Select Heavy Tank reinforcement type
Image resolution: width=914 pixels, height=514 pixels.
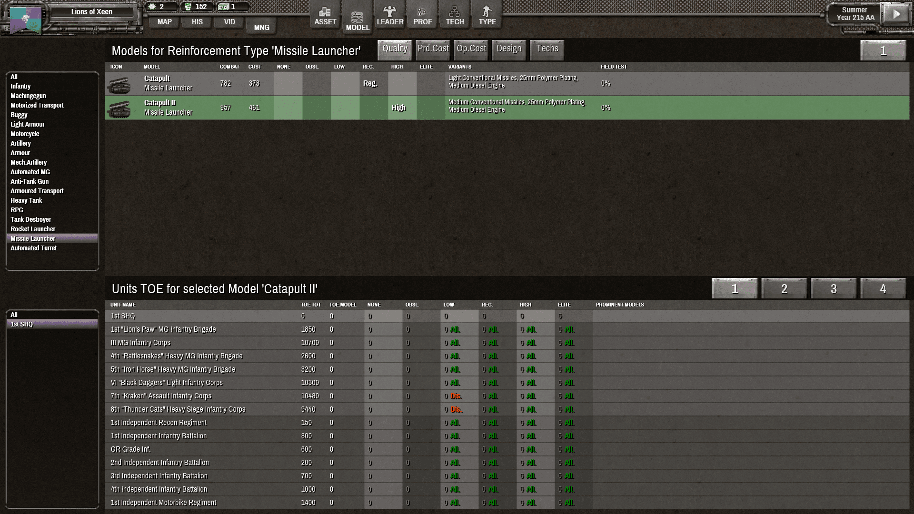tap(26, 200)
